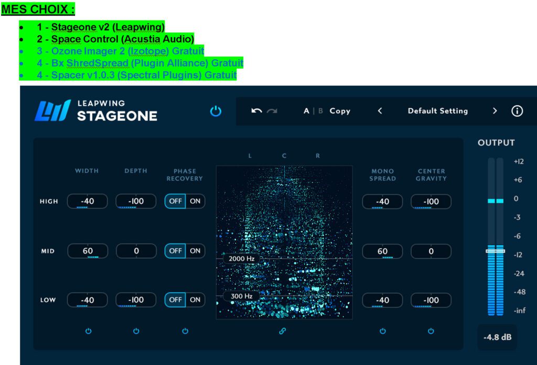Select the A comparison state
Viewport: 537px width, 365px height.
tap(306, 111)
